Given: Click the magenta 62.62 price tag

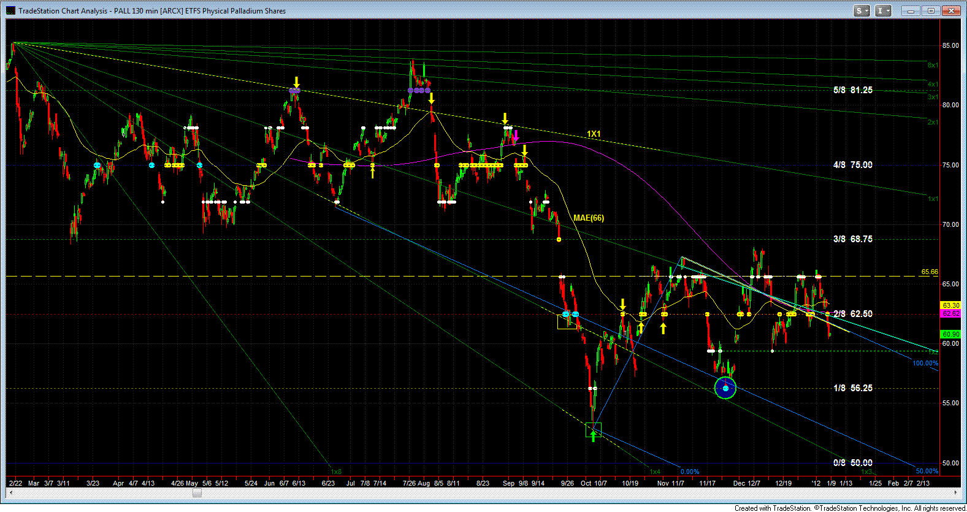Looking at the screenshot, I should (950, 313).
